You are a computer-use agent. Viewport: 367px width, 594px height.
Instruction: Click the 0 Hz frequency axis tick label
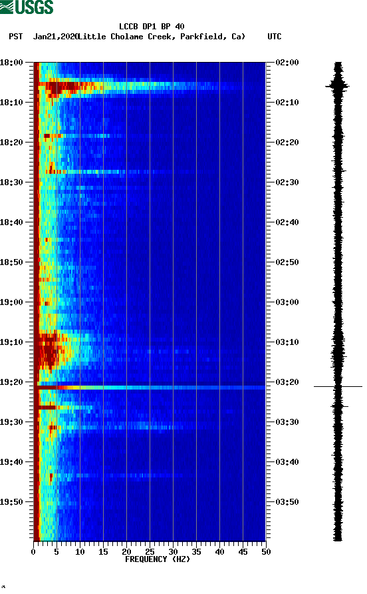(33, 552)
